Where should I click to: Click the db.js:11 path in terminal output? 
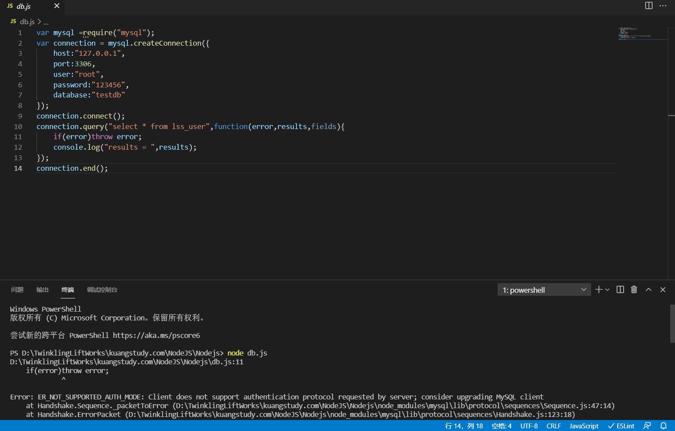[x=126, y=362]
